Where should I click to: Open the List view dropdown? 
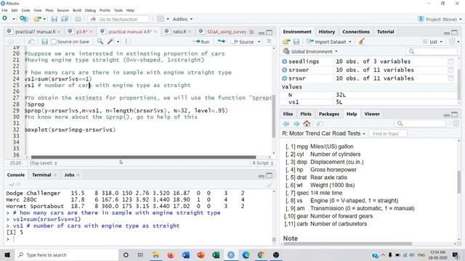click(x=433, y=42)
